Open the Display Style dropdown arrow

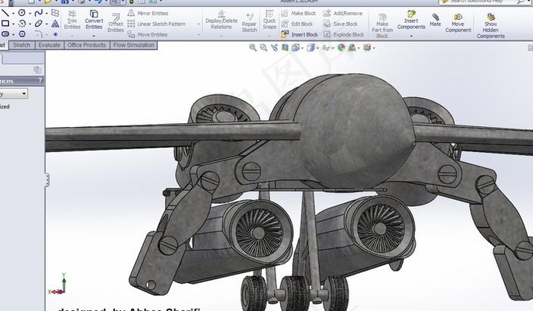click(317, 48)
